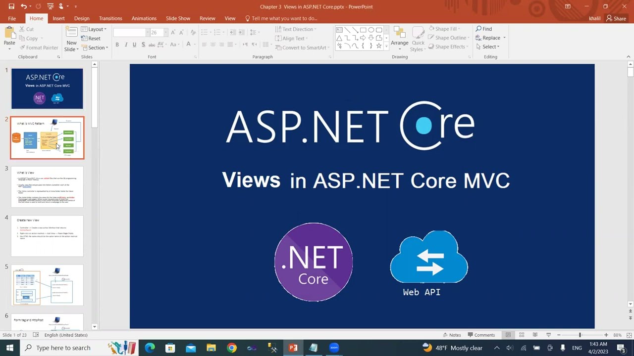Viewport: 634px width, 356px height.
Task: Click Tell me what you want to do box
Action: tap(281, 18)
